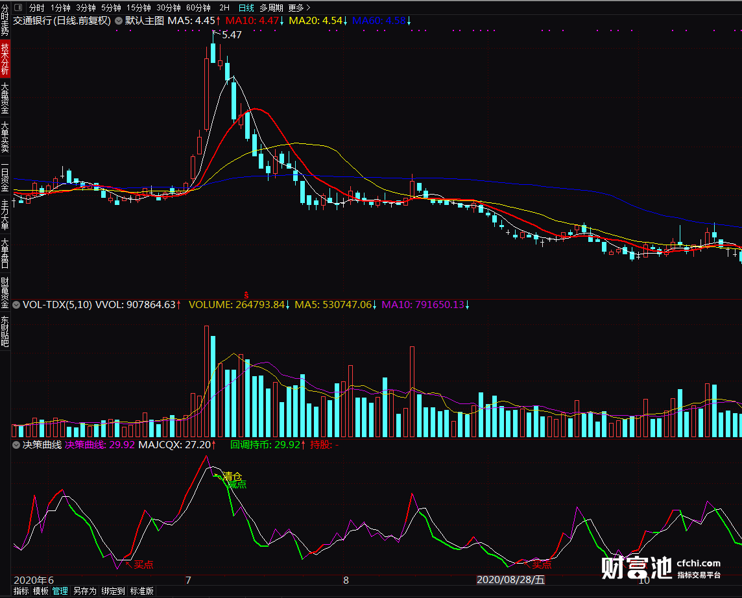Click the 清仓 signal marker

[x=232, y=476]
